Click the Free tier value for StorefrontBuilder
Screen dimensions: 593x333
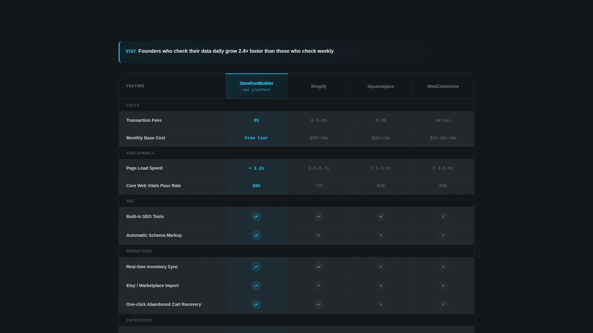click(x=256, y=138)
